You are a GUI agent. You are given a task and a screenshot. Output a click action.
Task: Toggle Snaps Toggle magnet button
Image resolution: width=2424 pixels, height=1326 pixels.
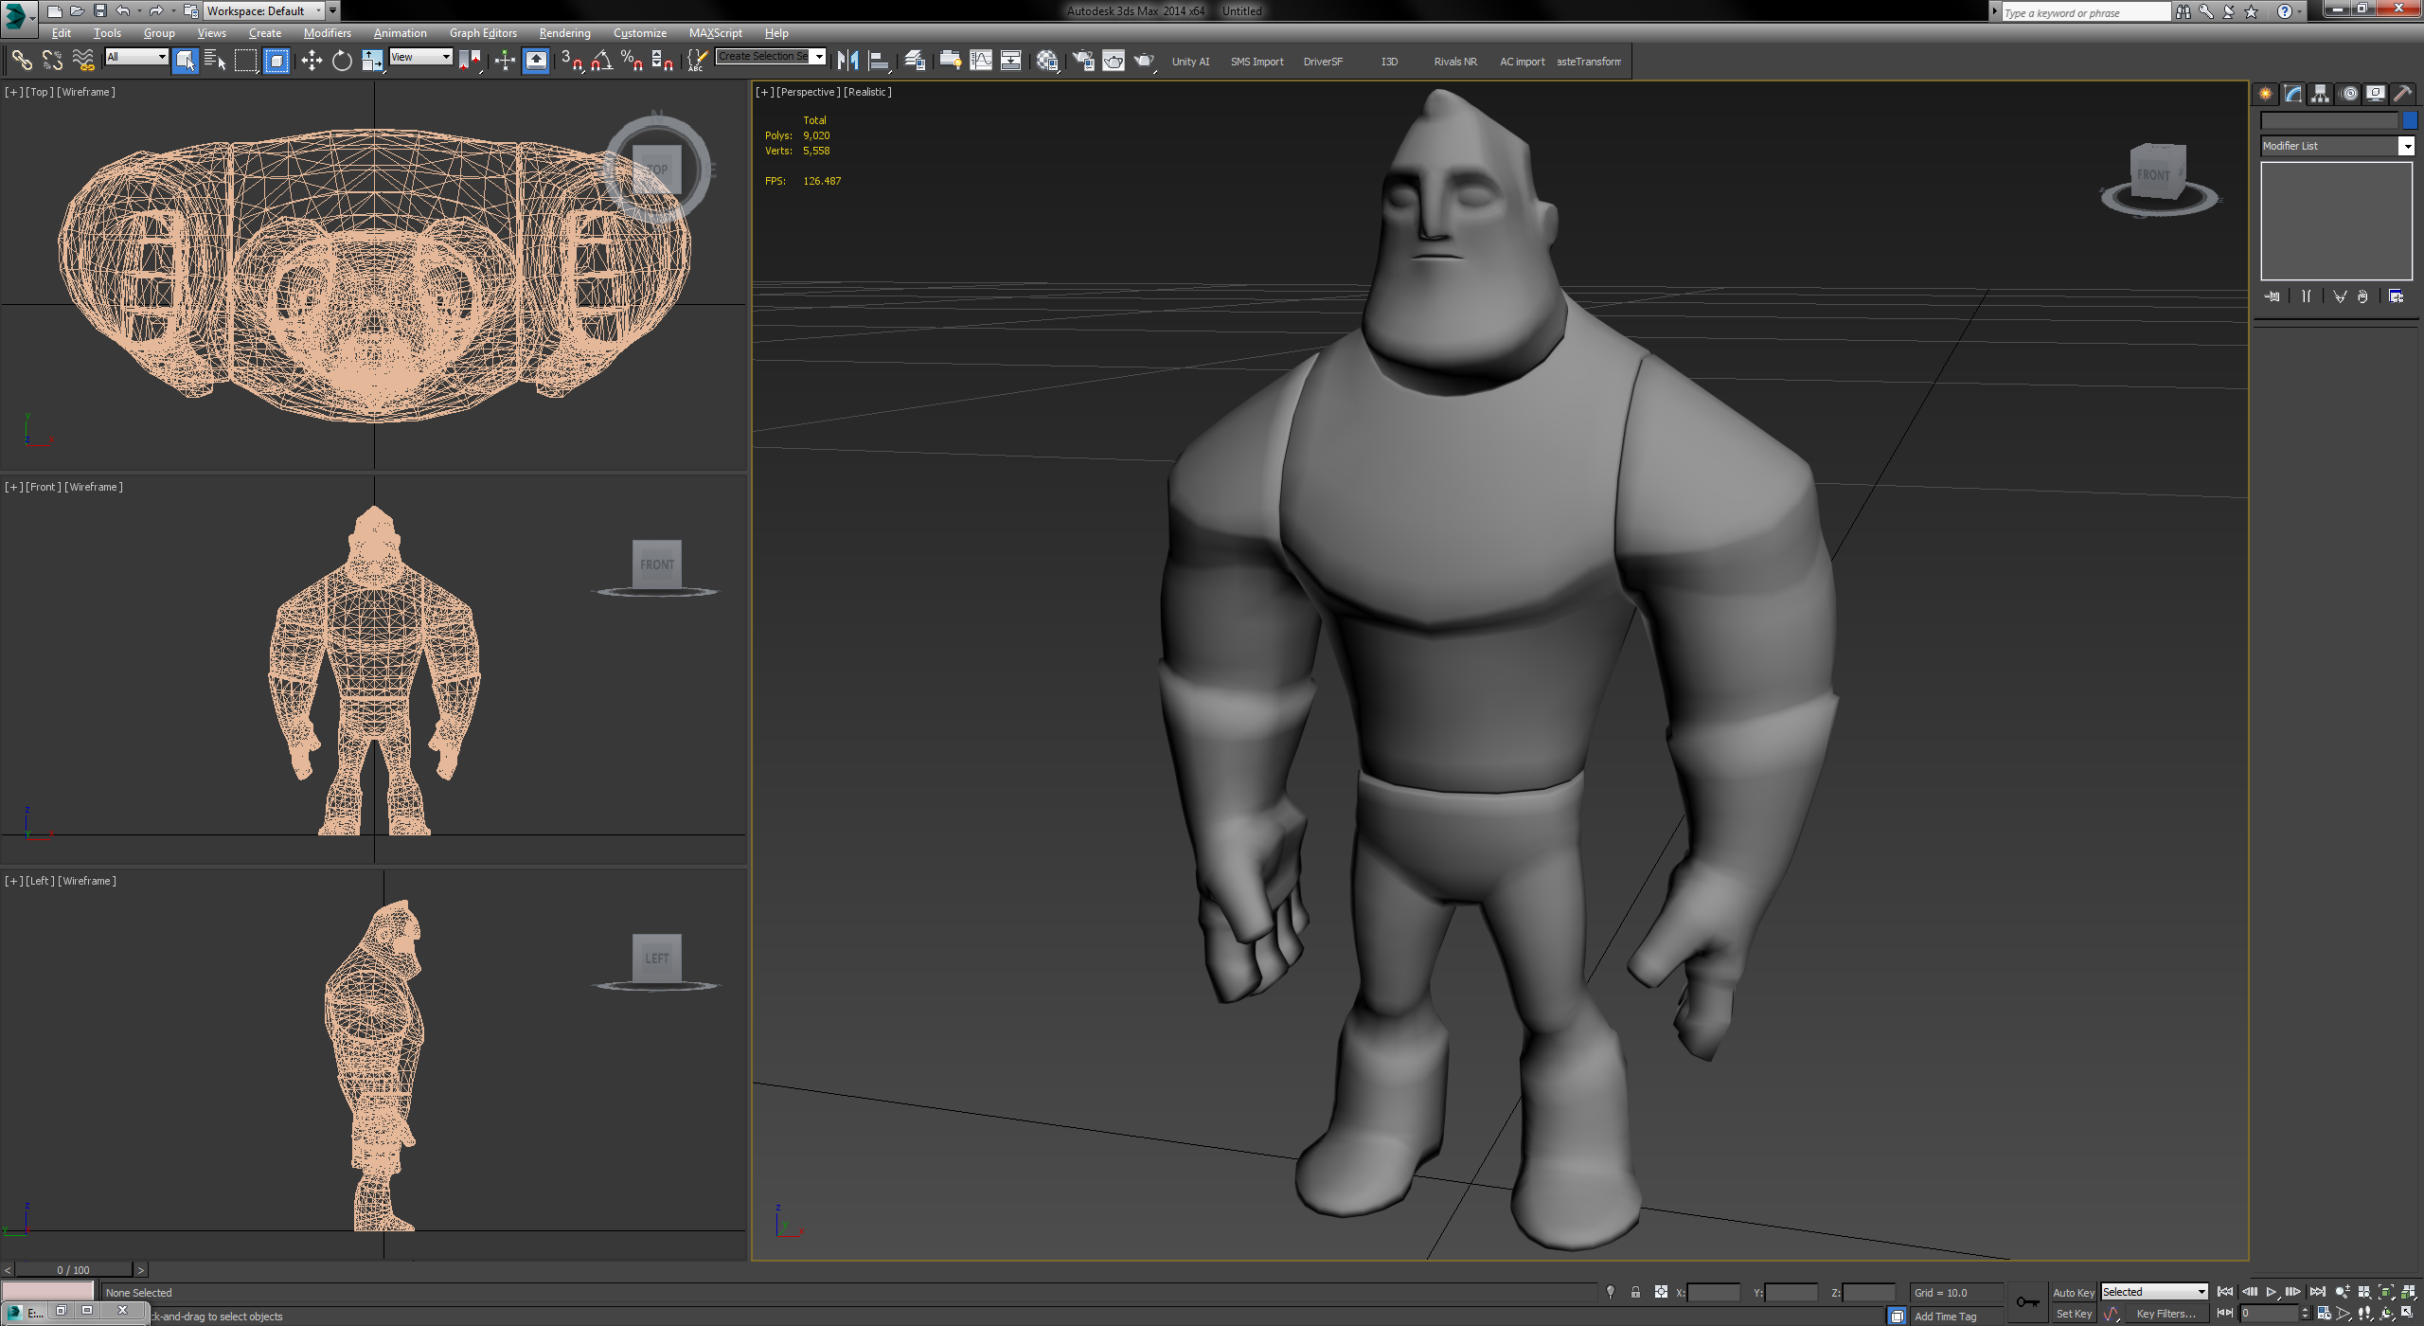pyautogui.click(x=567, y=60)
